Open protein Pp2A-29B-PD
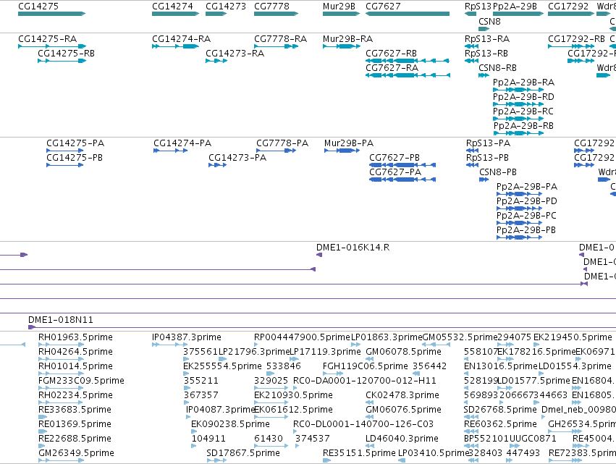Viewport: 616px width, 464px height. point(527,201)
